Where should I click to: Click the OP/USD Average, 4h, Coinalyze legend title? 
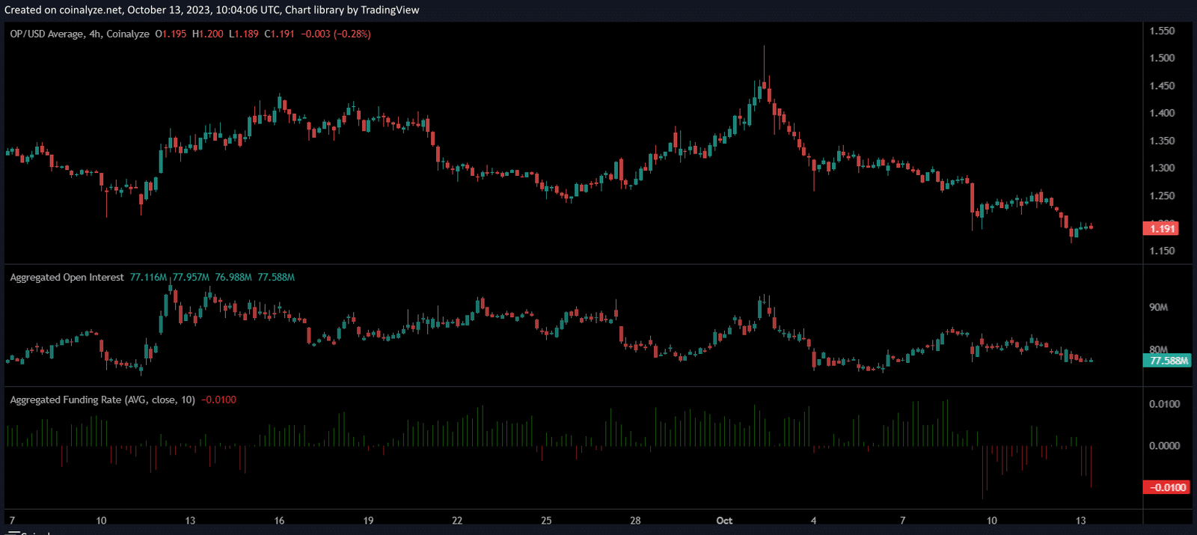pyautogui.click(x=79, y=34)
